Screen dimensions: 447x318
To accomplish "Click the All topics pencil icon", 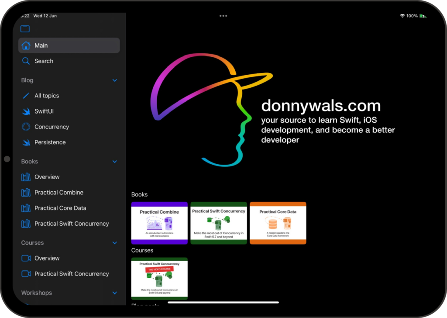I will click(26, 96).
